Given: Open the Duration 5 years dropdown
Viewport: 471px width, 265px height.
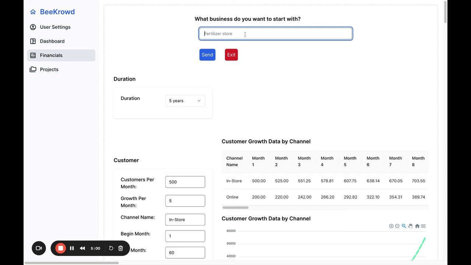Looking at the screenshot, I should point(185,101).
